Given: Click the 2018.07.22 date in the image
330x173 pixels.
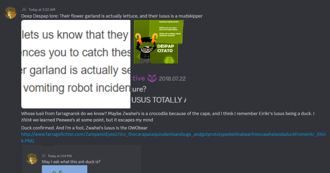Looking at the screenshot, I should [172, 79].
